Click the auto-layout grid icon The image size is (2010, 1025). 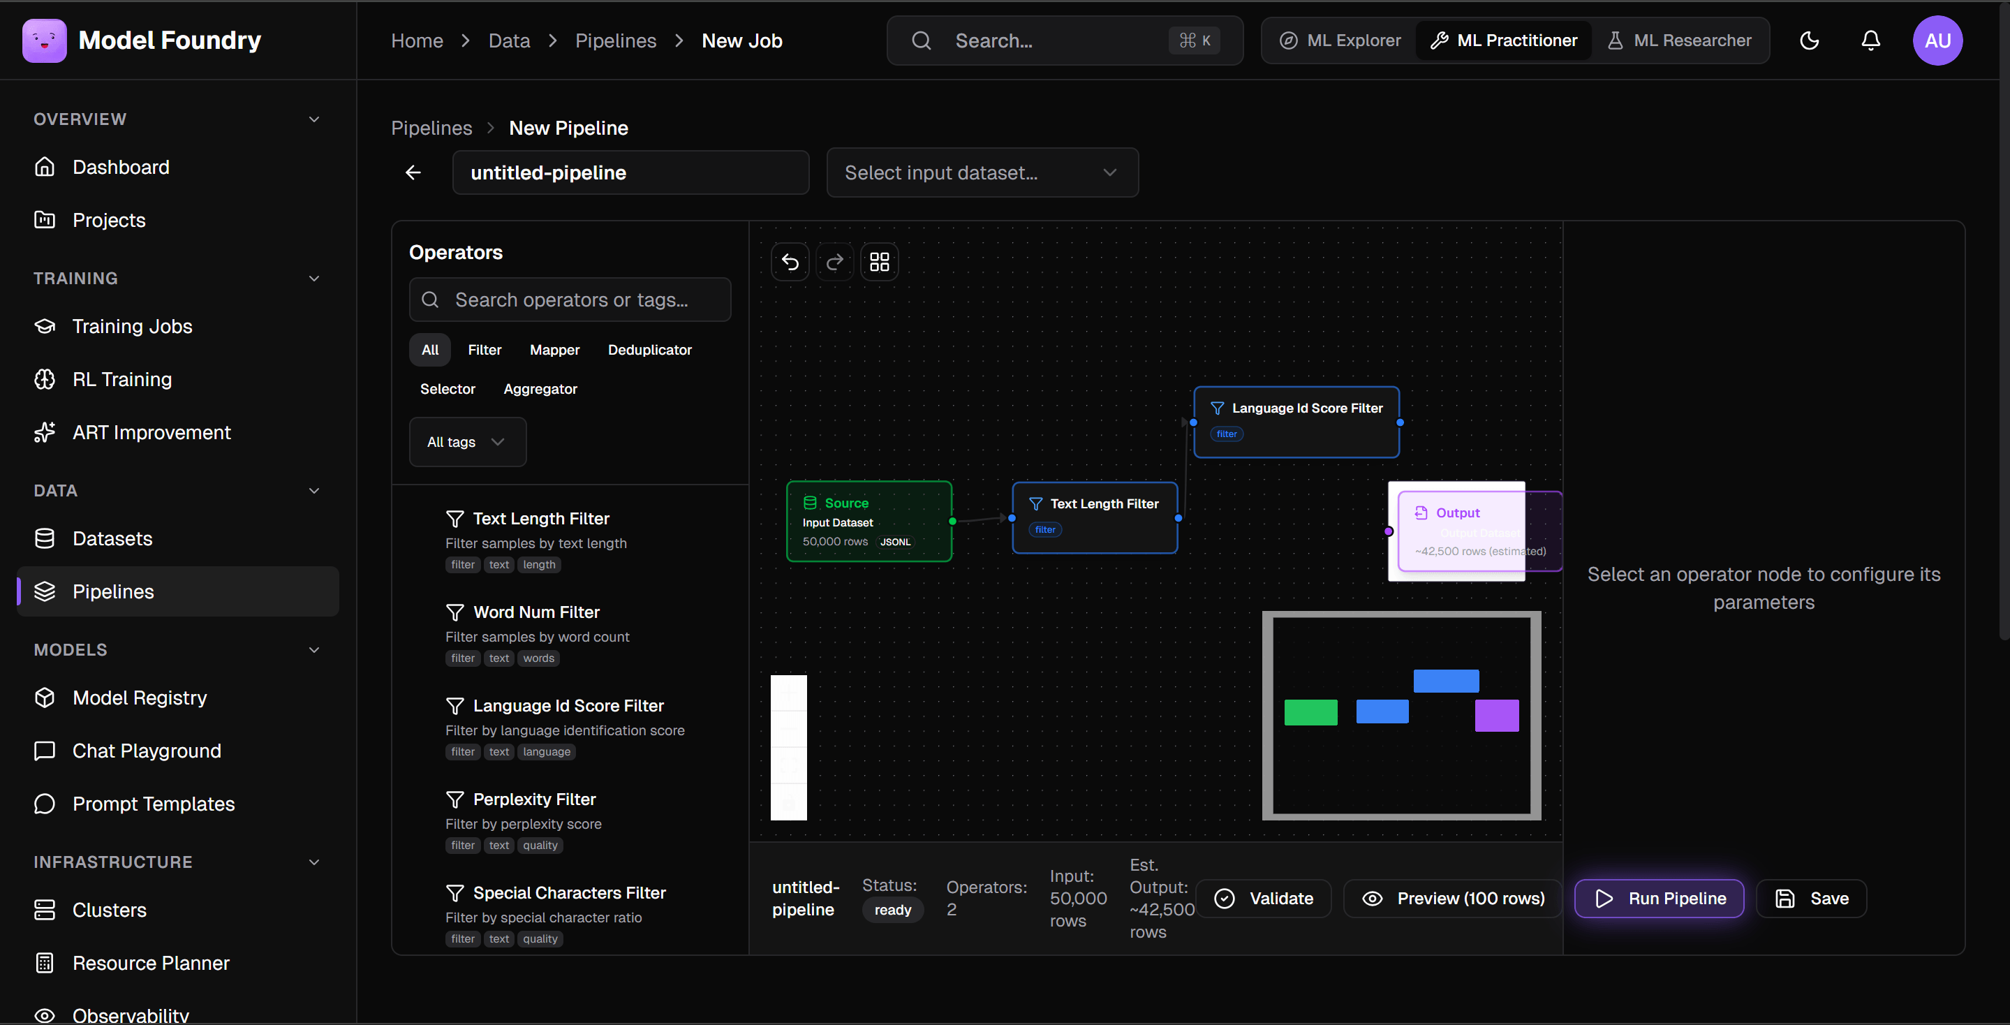880,262
